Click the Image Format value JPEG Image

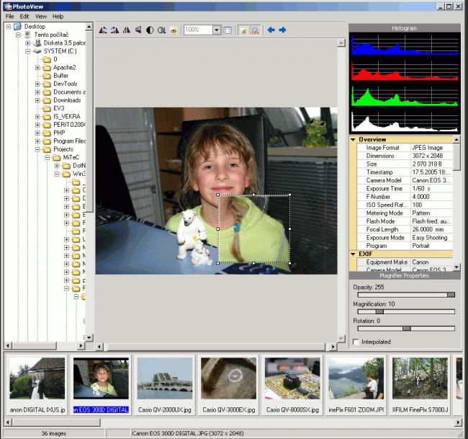pyautogui.click(x=428, y=148)
